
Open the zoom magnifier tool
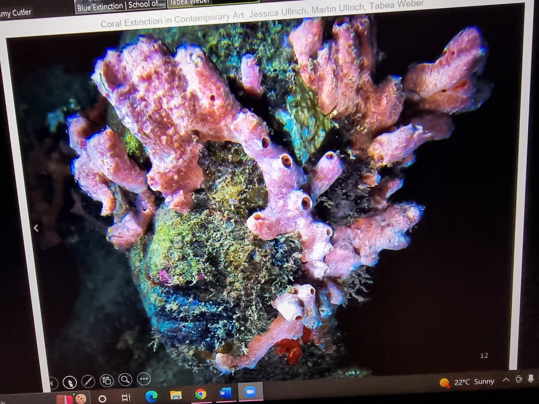(x=125, y=380)
